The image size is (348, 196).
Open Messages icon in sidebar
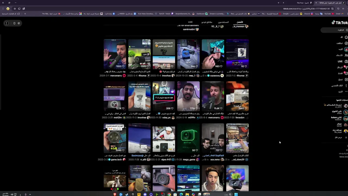click(346, 67)
